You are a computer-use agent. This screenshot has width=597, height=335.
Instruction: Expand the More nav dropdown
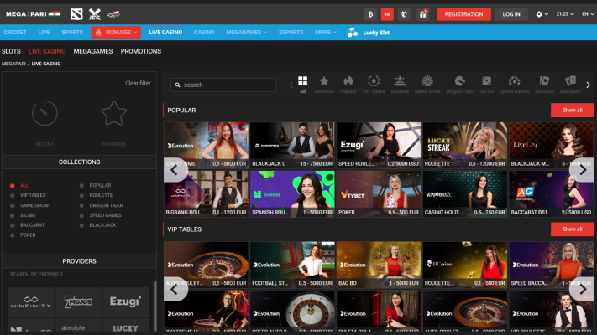(326, 33)
